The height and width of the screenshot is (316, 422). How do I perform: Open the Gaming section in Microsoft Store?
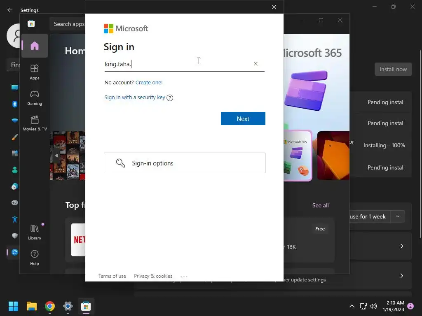(x=35, y=98)
